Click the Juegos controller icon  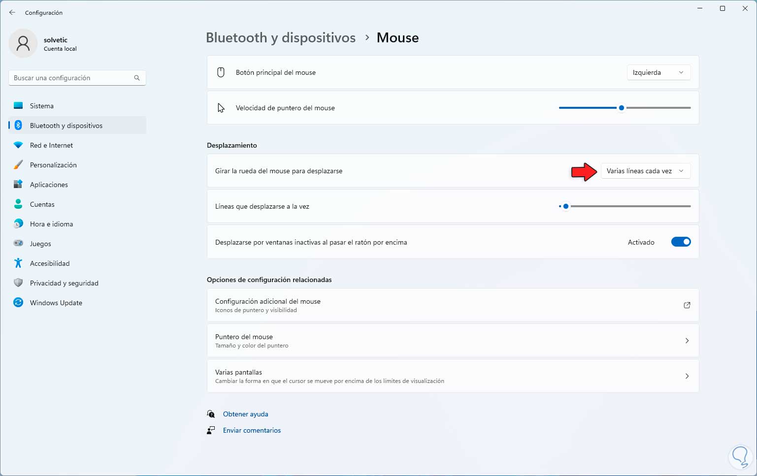point(18,243)
